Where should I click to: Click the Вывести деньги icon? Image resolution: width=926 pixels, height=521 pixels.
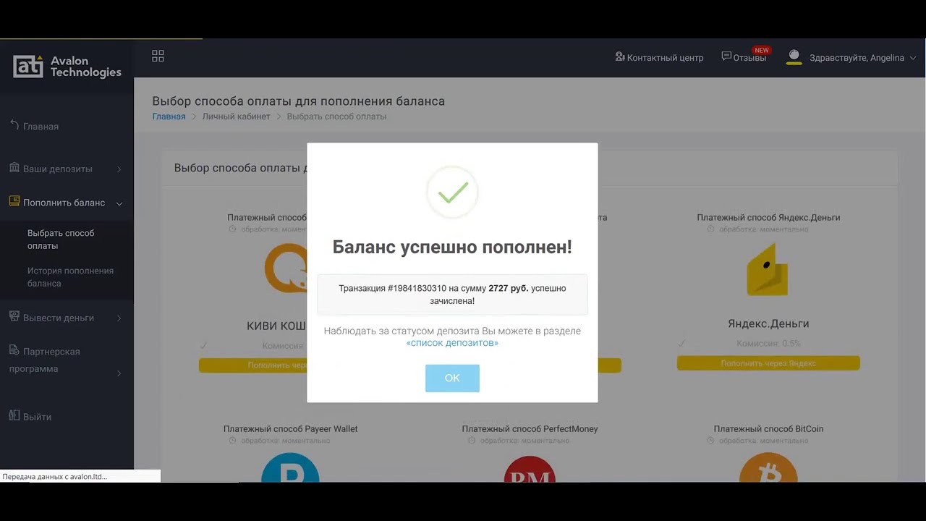[x=14, y=317]
